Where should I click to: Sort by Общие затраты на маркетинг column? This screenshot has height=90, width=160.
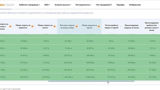[23, 26]
